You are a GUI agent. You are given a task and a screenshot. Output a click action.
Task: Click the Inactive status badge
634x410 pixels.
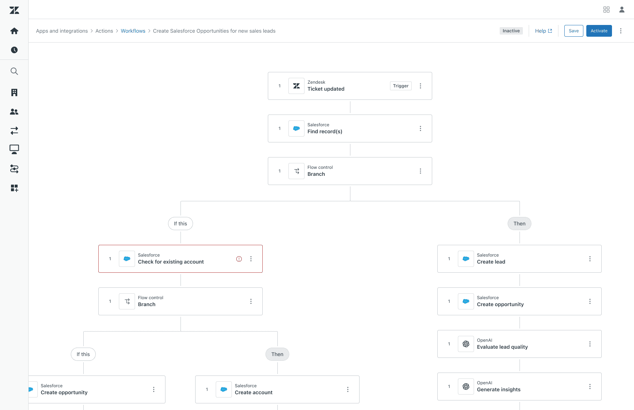511,31
